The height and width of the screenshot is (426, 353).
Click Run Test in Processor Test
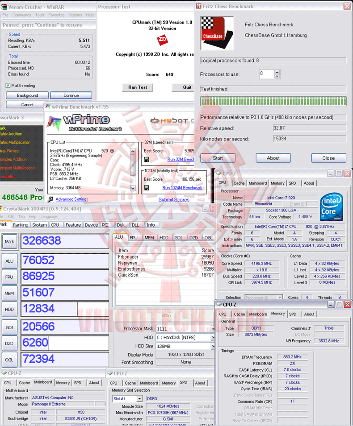pyautogui.click(x=138, y=87)
